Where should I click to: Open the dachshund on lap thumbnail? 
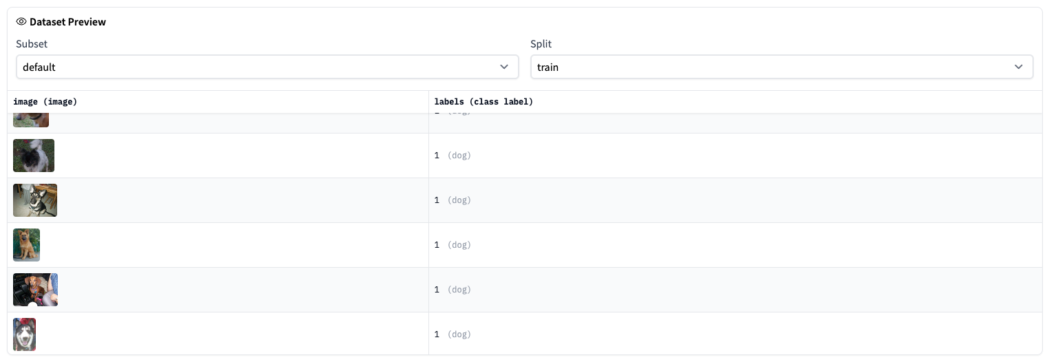[x=35, y=289]
